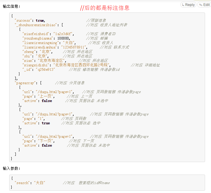This screenshot has width=211, height=193.
Task: Click the consumer ID value "1a2s3d4f"
Action: click(64, 34)
